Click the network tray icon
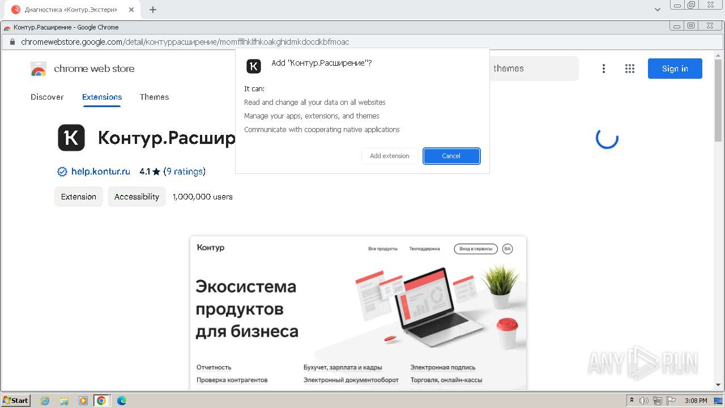 tap(658, 401)
